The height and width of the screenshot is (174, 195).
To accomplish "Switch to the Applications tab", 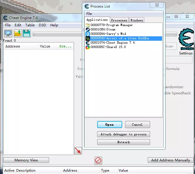I will 97,20.
